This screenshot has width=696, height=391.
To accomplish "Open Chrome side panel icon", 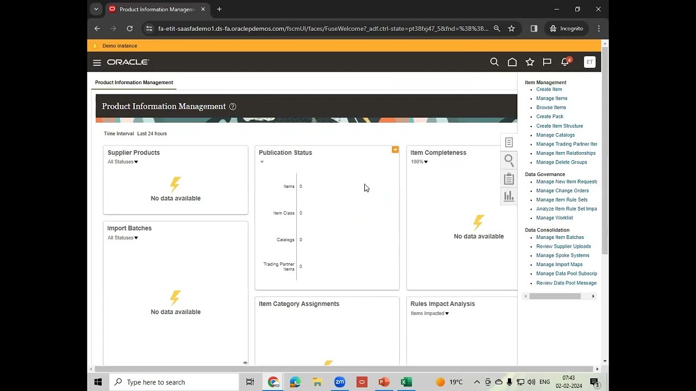I will (x=534, y=29).
